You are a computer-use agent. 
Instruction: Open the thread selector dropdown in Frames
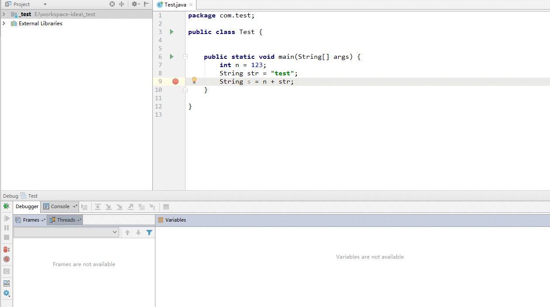point(66,232)
